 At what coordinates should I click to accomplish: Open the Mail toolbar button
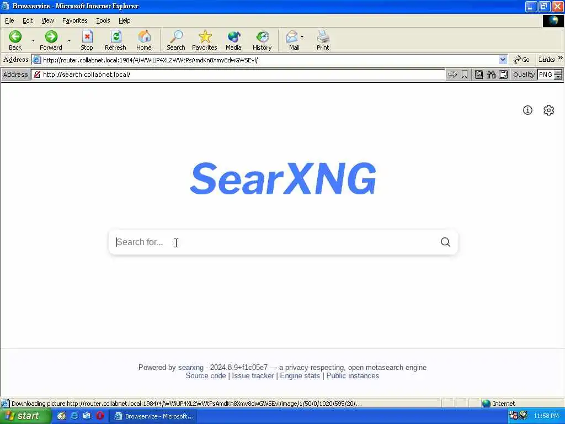click(x=292, y=40)
